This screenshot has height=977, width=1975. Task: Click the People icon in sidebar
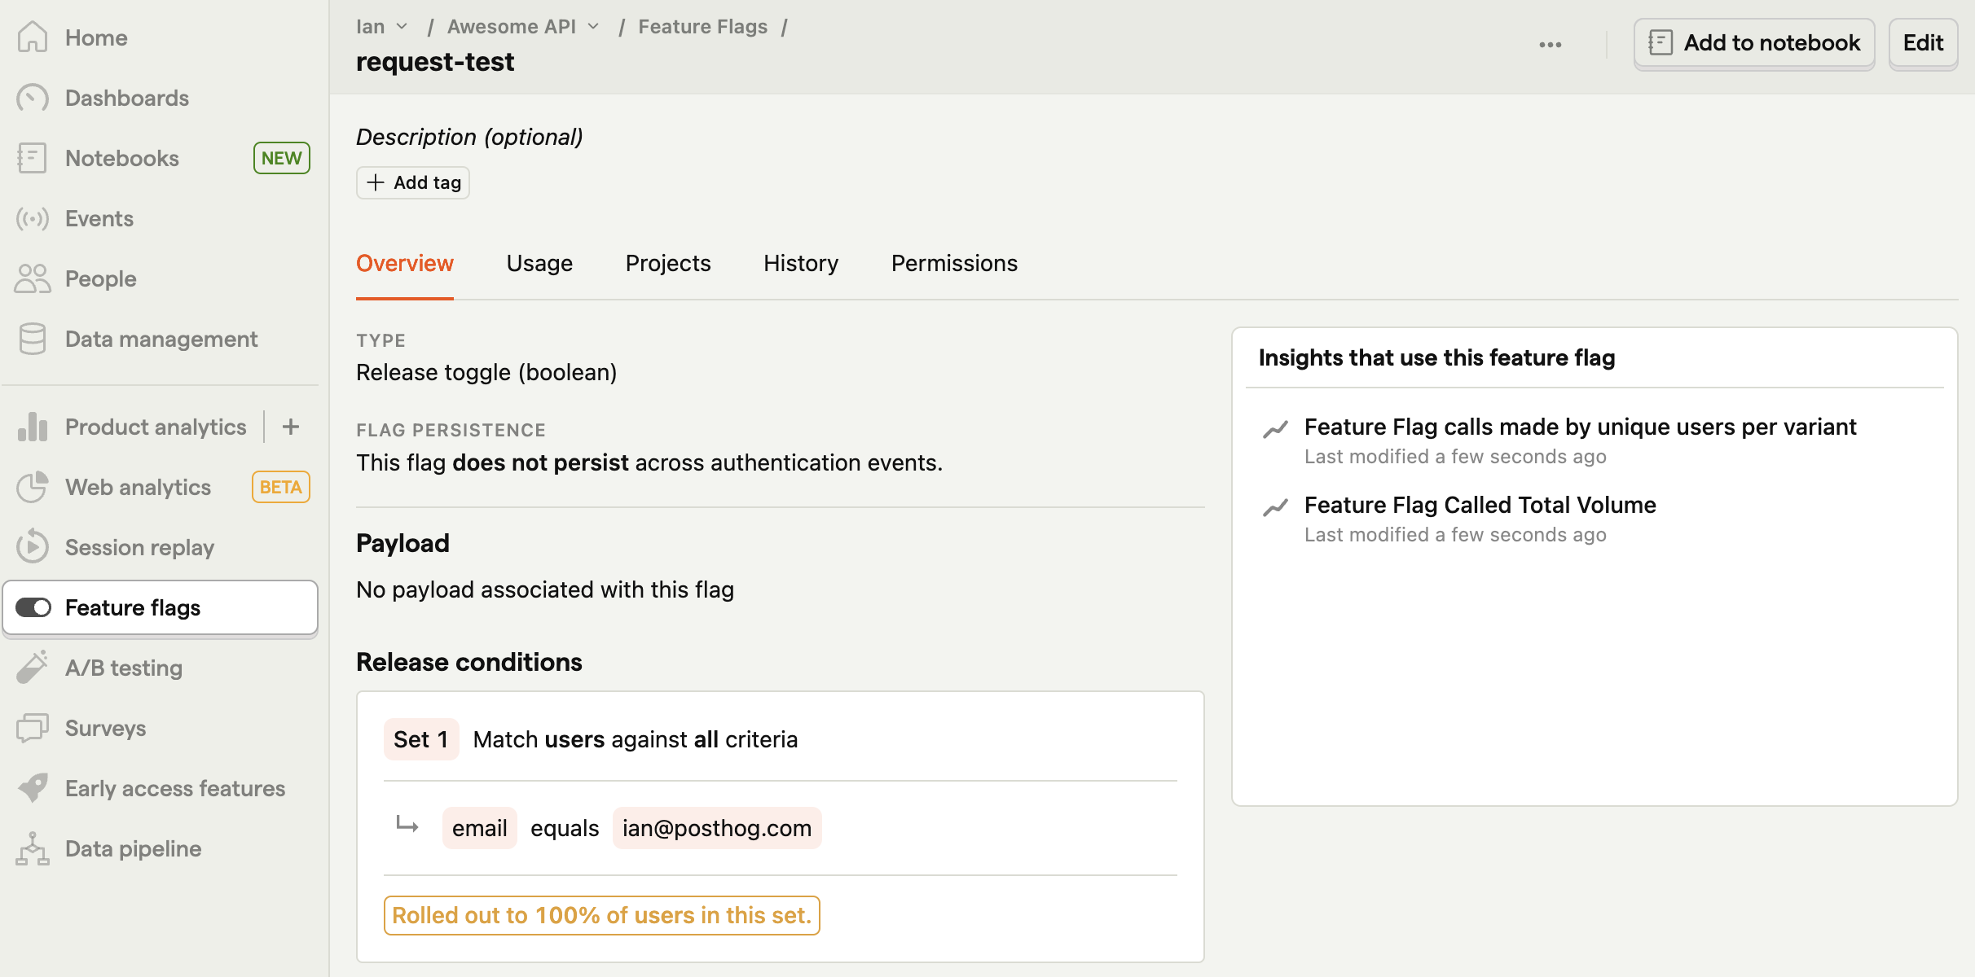(x=33, y=278)
